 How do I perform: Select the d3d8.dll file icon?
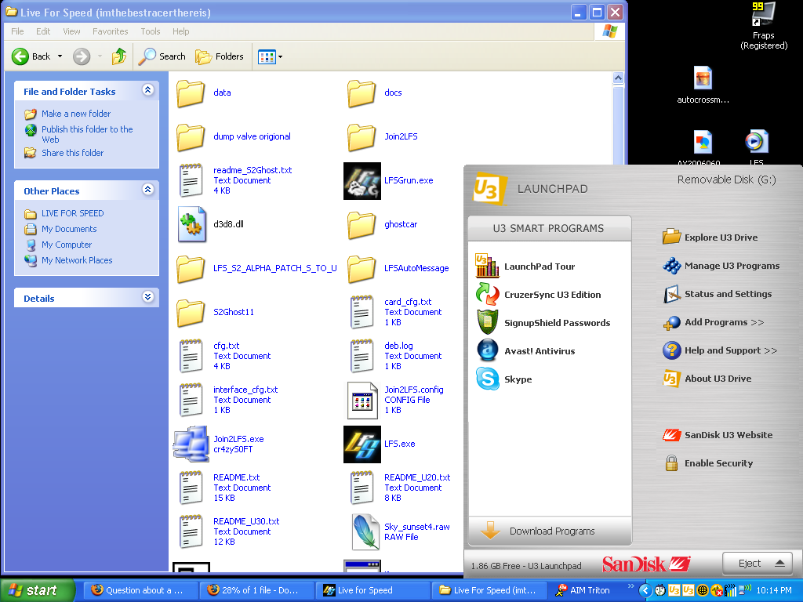(x=191, y=224)
